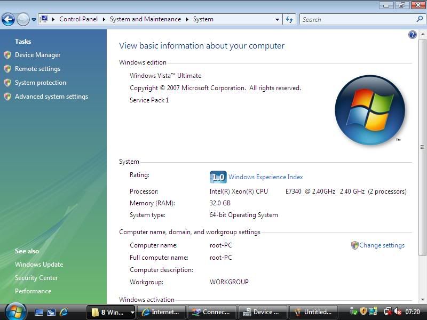The image size is (427, 320).
Task: Open Advanced system settings link
Action: (x=51, y=97)
